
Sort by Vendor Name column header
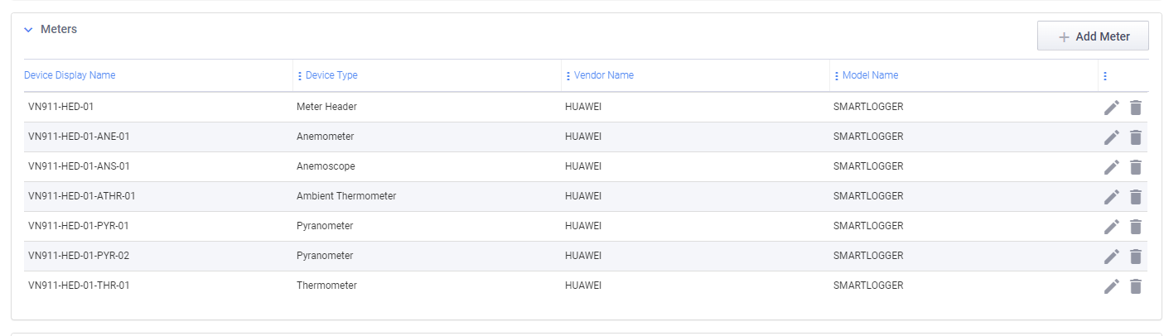coord(604,75)
